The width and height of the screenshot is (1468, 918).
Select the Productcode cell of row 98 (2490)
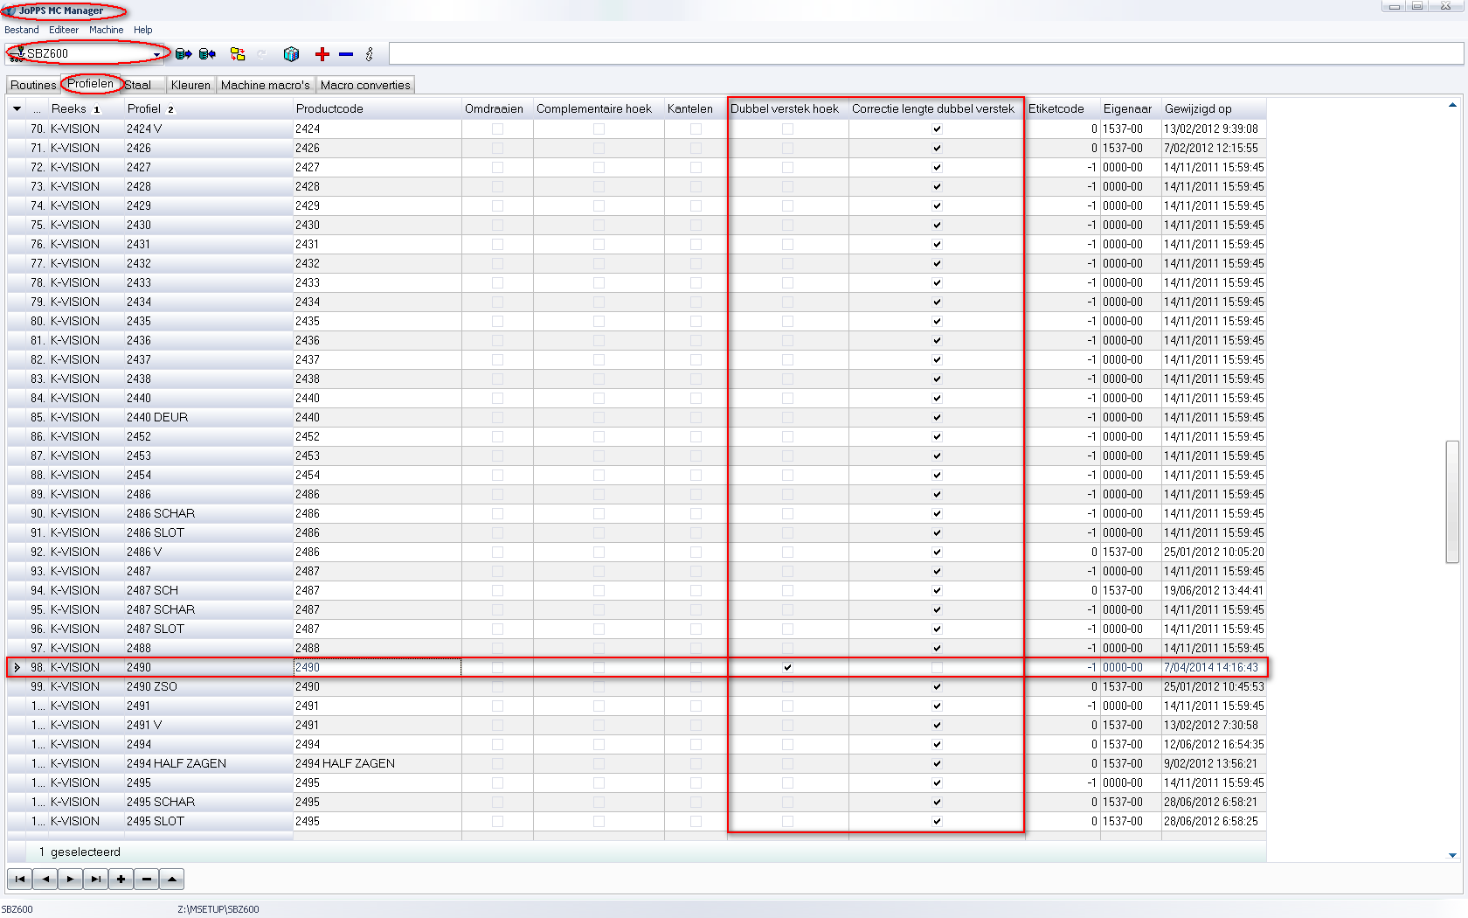(x=377, y=667)
